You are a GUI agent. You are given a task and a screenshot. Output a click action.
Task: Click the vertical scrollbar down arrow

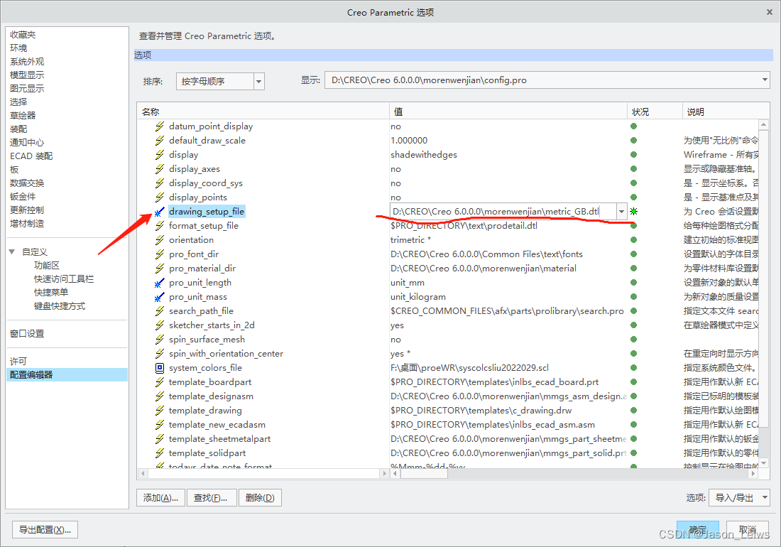click(x=763, y=463)
